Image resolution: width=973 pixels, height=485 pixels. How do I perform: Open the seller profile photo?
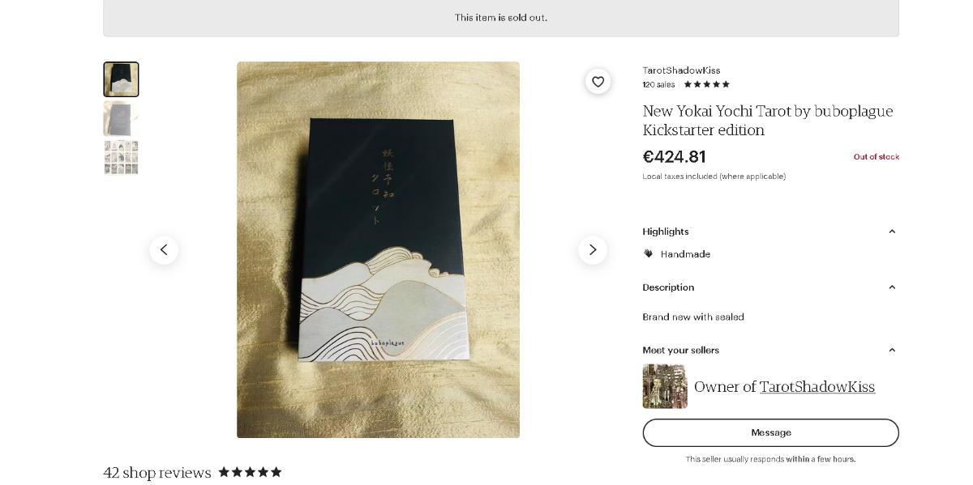[x=665, y=386]
